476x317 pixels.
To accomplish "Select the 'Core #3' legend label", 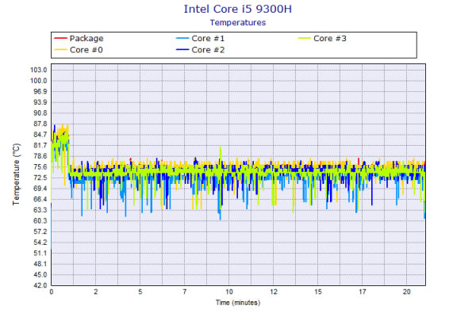I will pos(330,39).
